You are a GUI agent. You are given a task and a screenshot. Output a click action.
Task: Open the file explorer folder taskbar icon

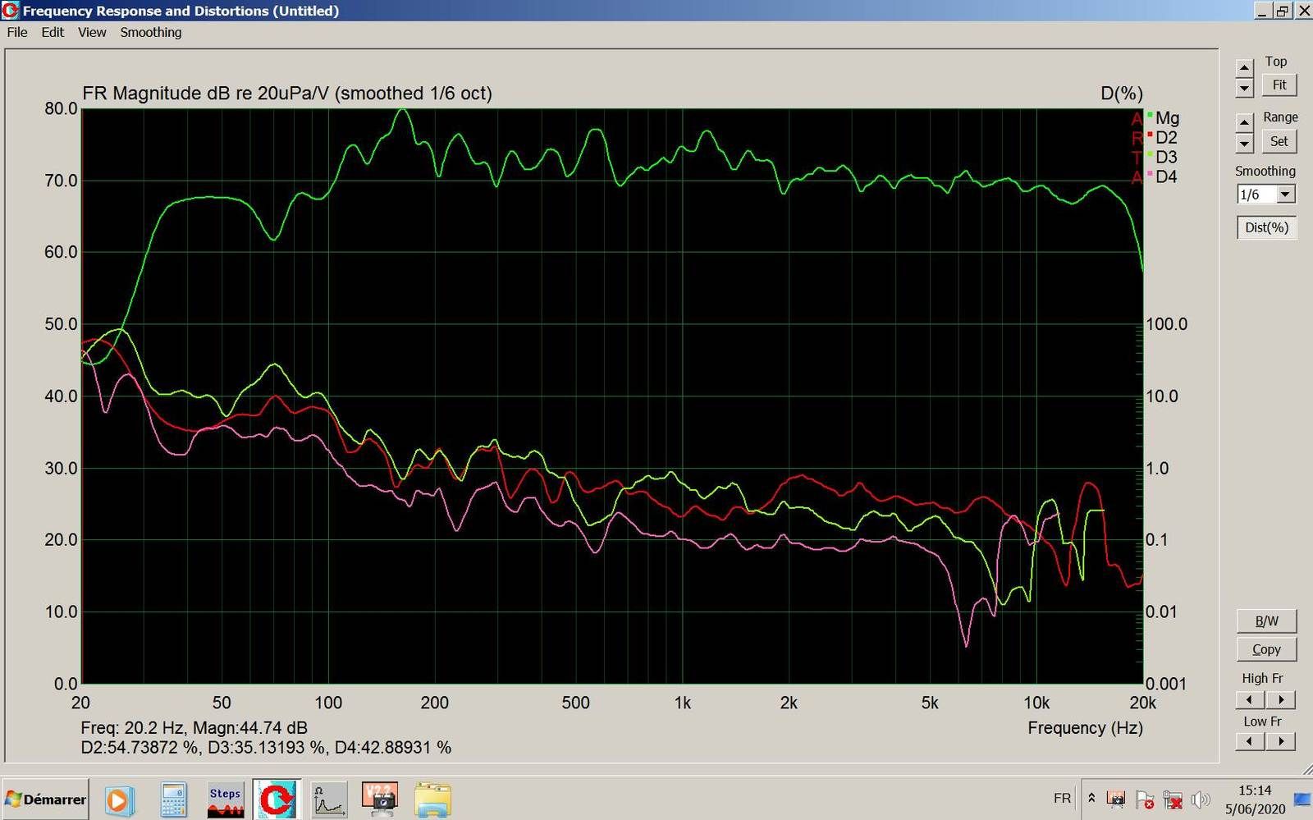pyautogui.click(x=432, y=799)
